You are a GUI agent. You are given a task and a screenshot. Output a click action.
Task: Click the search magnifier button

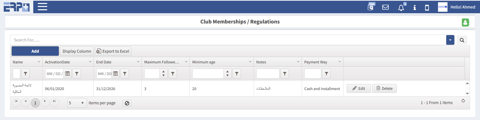(x=462, y=40)
